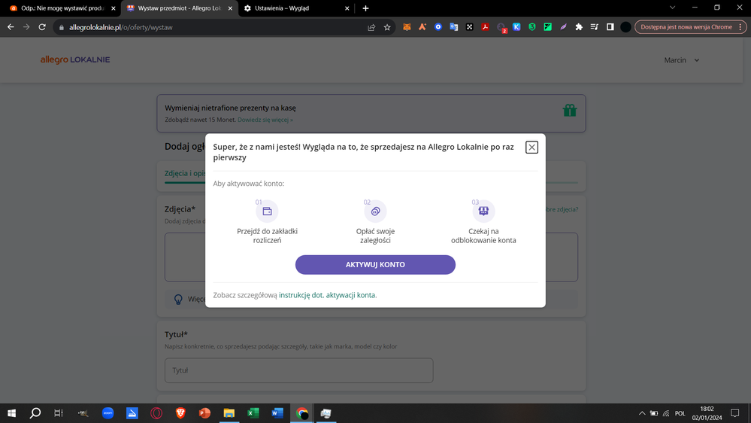This screenshot has width=751, height=423.
Task: Click the shop icon for step 03
Action: pos(483,211)
